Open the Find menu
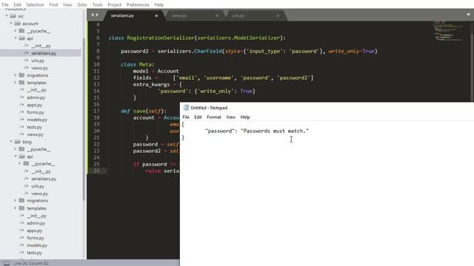 click(x=53, y=4)
